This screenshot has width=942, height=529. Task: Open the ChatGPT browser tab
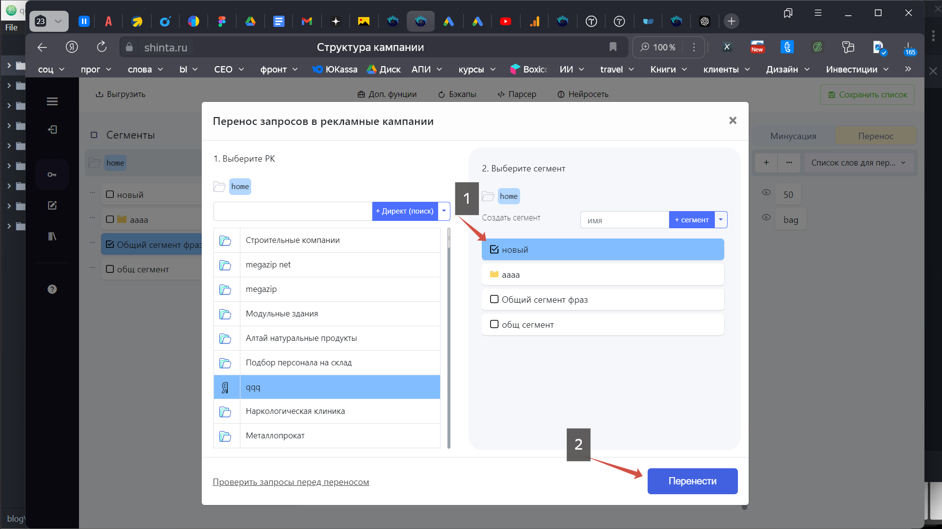705,21
